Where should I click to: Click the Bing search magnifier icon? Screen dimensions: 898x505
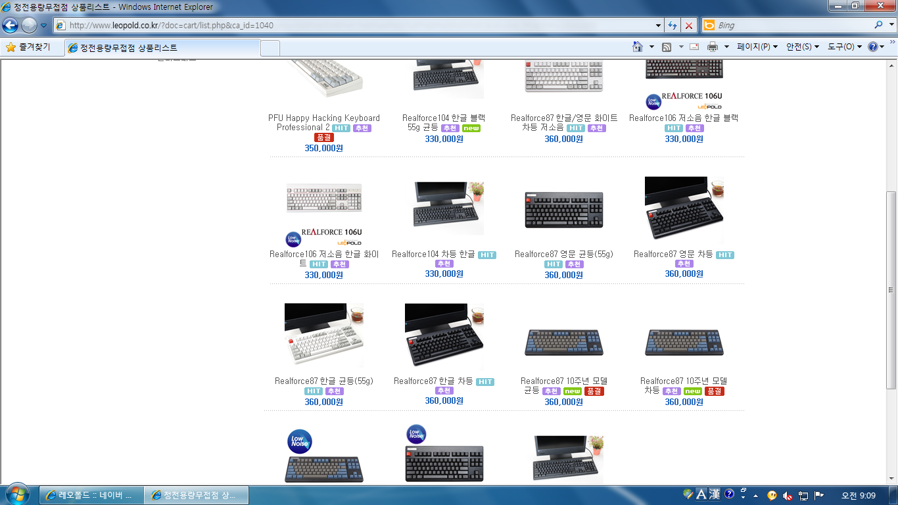coord(879,26)
